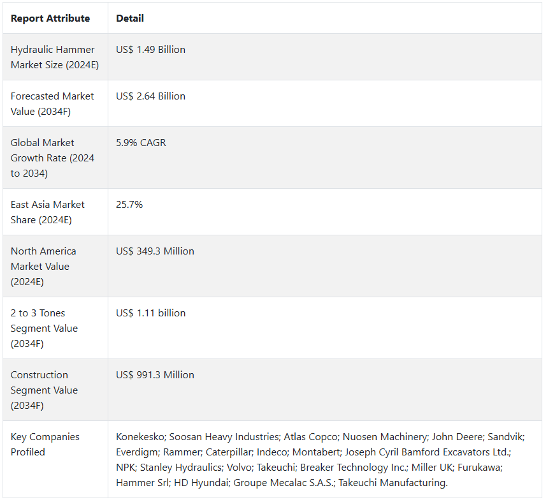Select 'Forecasted Market Value (2034F)' cell
Image resolution: width=548 pixels, height=502 pixels.
(x=55, y=103)
